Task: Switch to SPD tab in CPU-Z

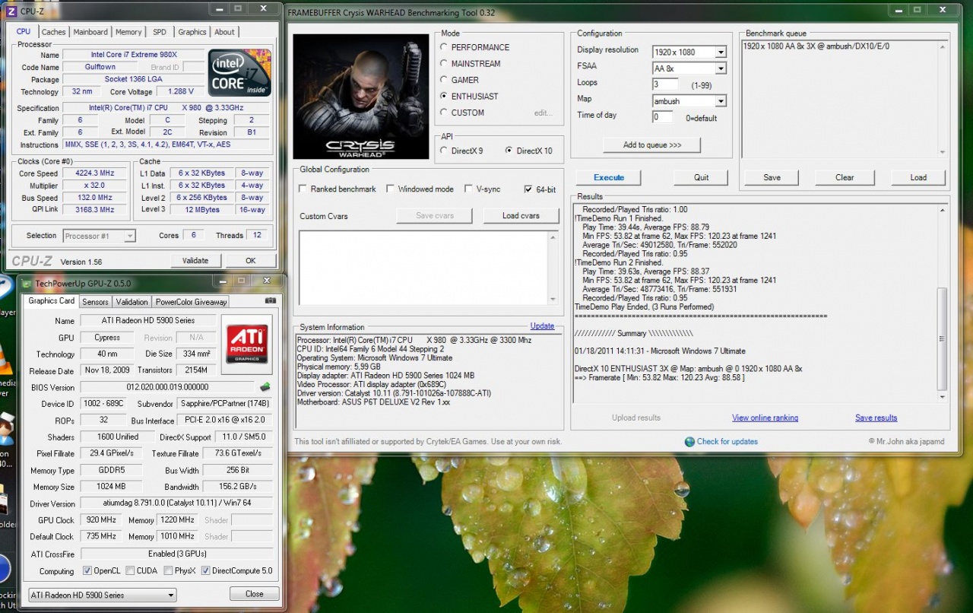Action: point(160,32)
